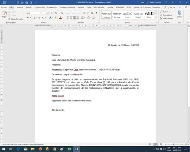
Task: Open the Windows Start menu
Action: tap(3, 149)
